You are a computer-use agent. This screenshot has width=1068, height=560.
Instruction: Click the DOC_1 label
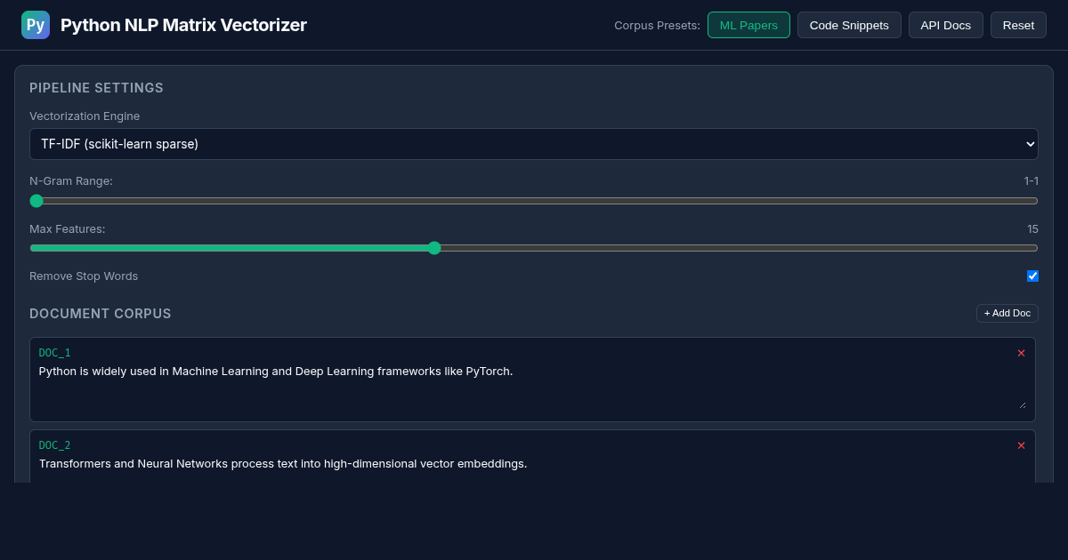(x=54, y=353)
